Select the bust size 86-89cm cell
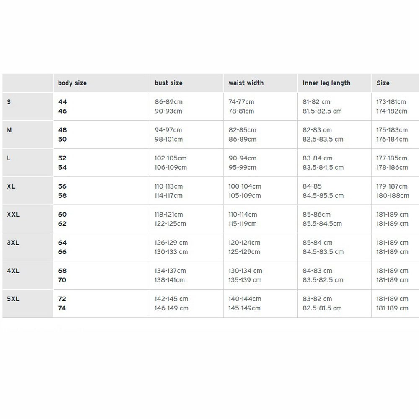 pyautogui.click(x=168, y=102)
